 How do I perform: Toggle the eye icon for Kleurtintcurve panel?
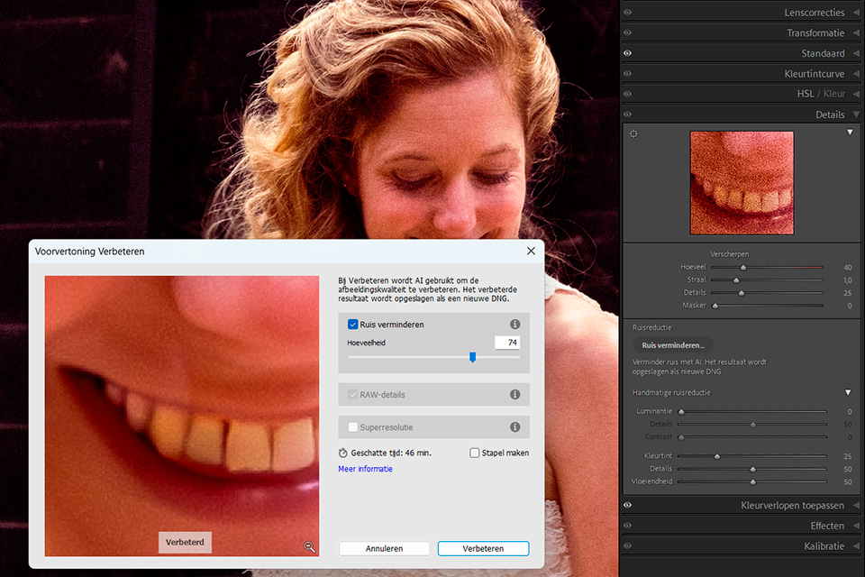(627, 73)
